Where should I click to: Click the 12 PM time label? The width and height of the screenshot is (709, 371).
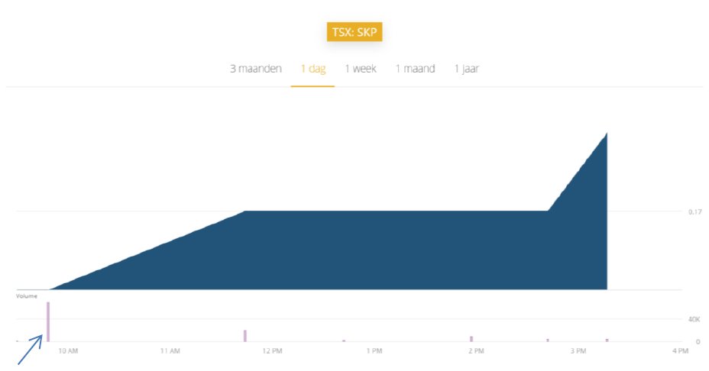coord(272,350)
